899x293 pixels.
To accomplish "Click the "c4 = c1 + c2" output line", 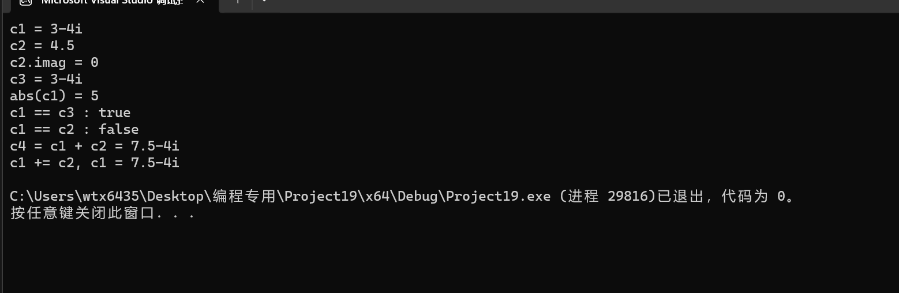I will pos(95,146).
